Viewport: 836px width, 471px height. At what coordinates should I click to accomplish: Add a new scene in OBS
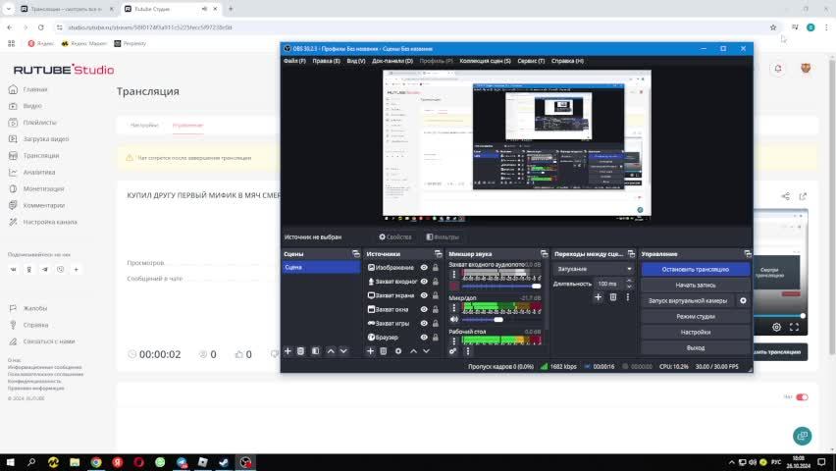click(x=287, y=351)
